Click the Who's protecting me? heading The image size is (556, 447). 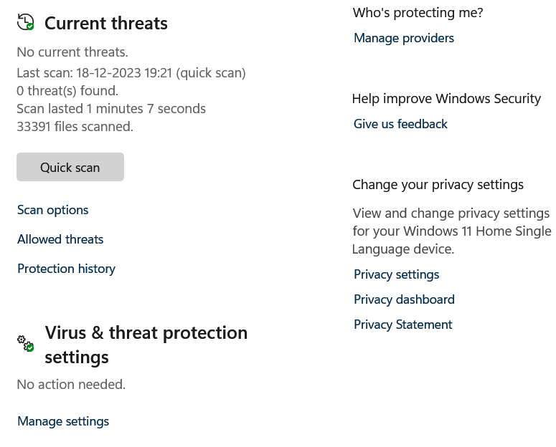point(418,12)
